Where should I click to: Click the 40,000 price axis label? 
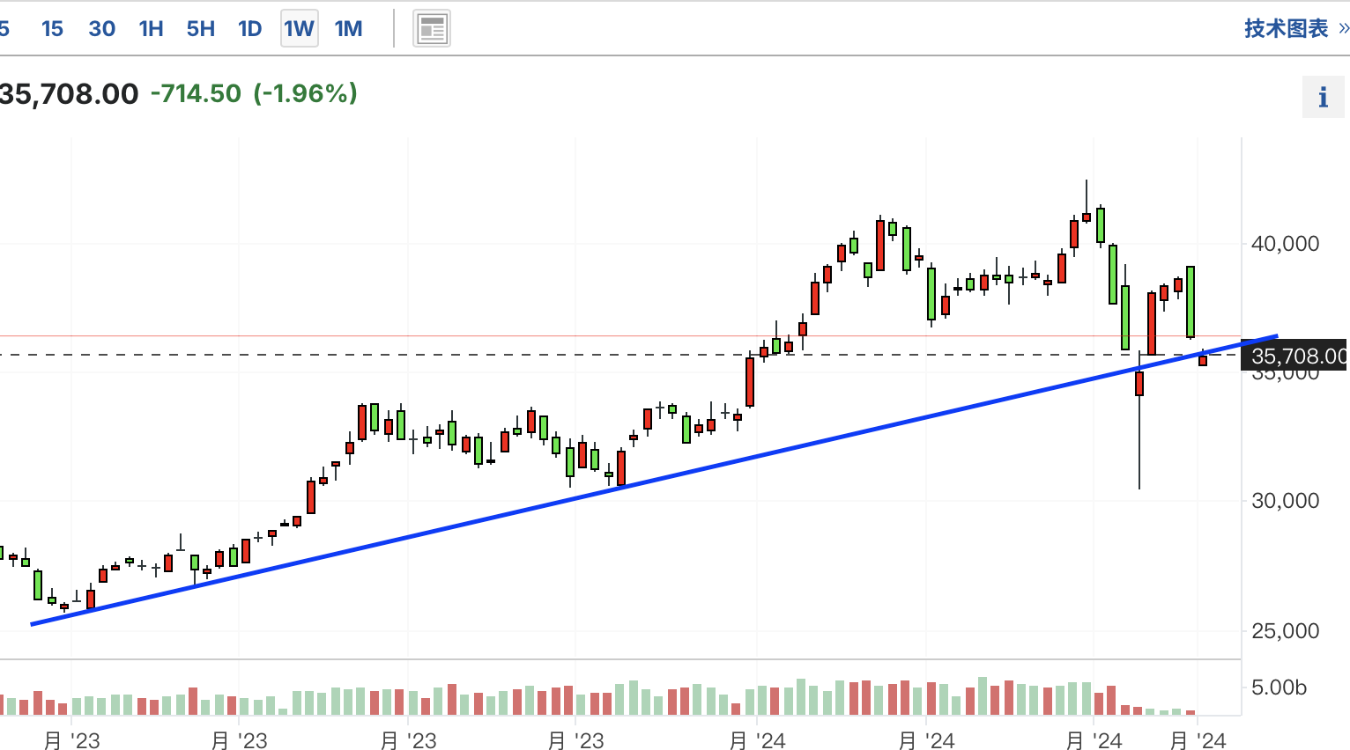point(1286,244)
